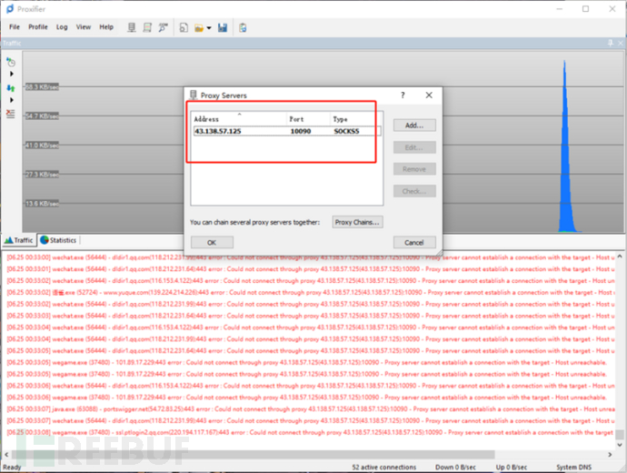Select log line for java.exe portswigger.net
Image resolution: width=627 pixels, height=473 pixels.
pyautogui.click(x=310, y=409)
